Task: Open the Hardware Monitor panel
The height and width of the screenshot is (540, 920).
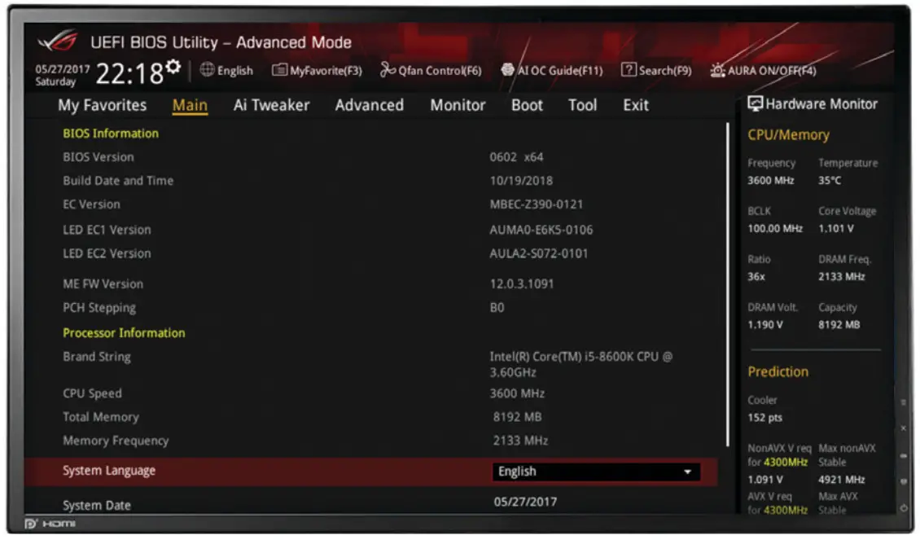Action: (x=813, y=103)
